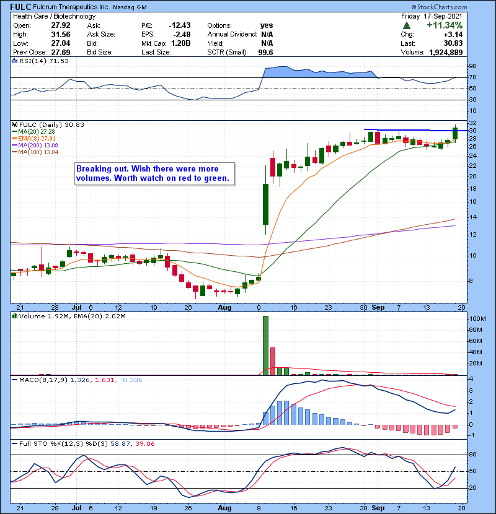This screenshot has height=514, width=496.
Task: Click the Jul label on the price chart axis
Action: (76, 308)
